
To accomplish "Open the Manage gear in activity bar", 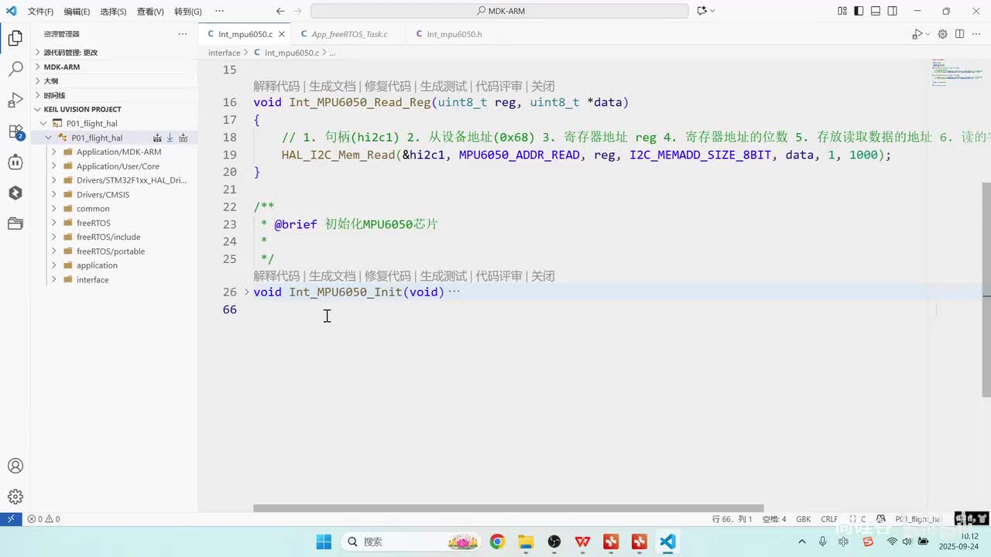I will pyautogui.click(x=15, y=497).
